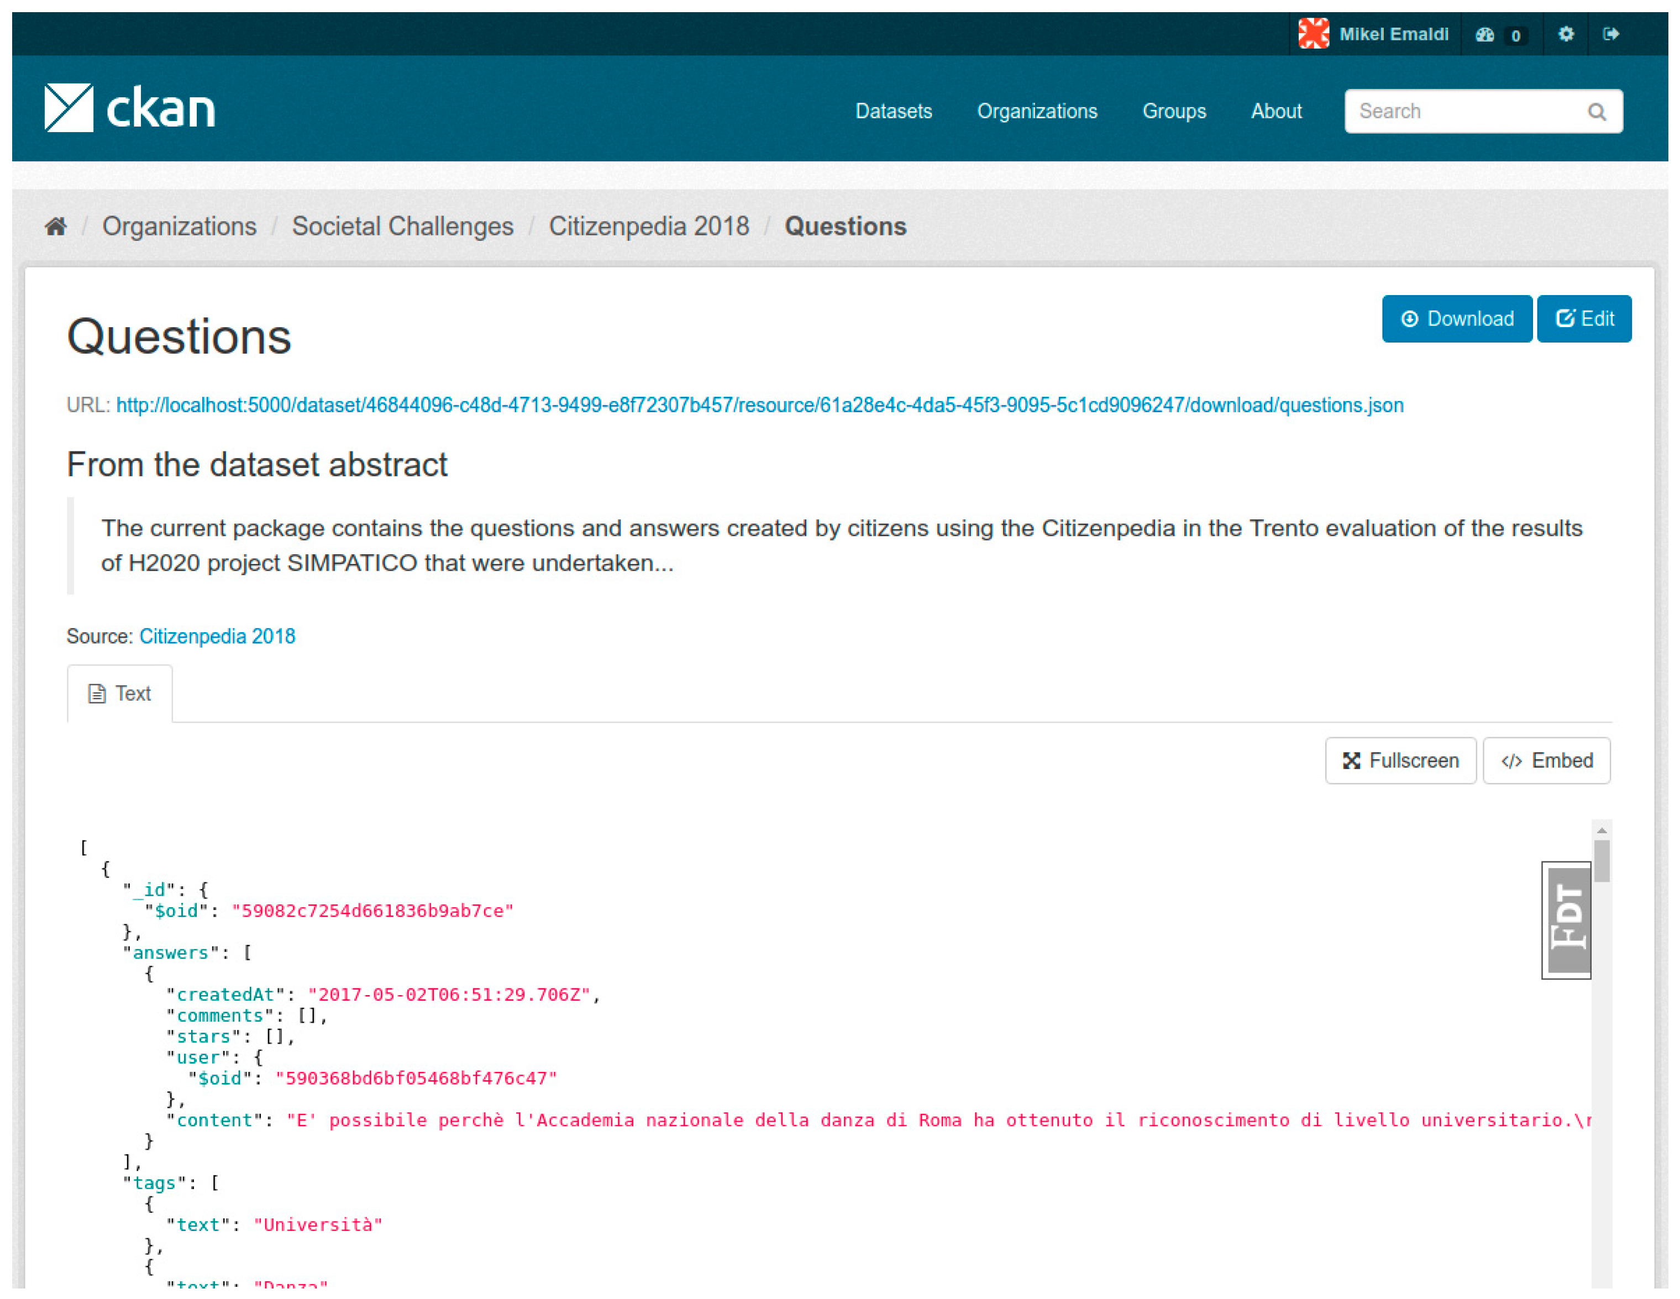Open settings gear icon in header
Screen dimensions: 1680x1299
point(1566,34)
